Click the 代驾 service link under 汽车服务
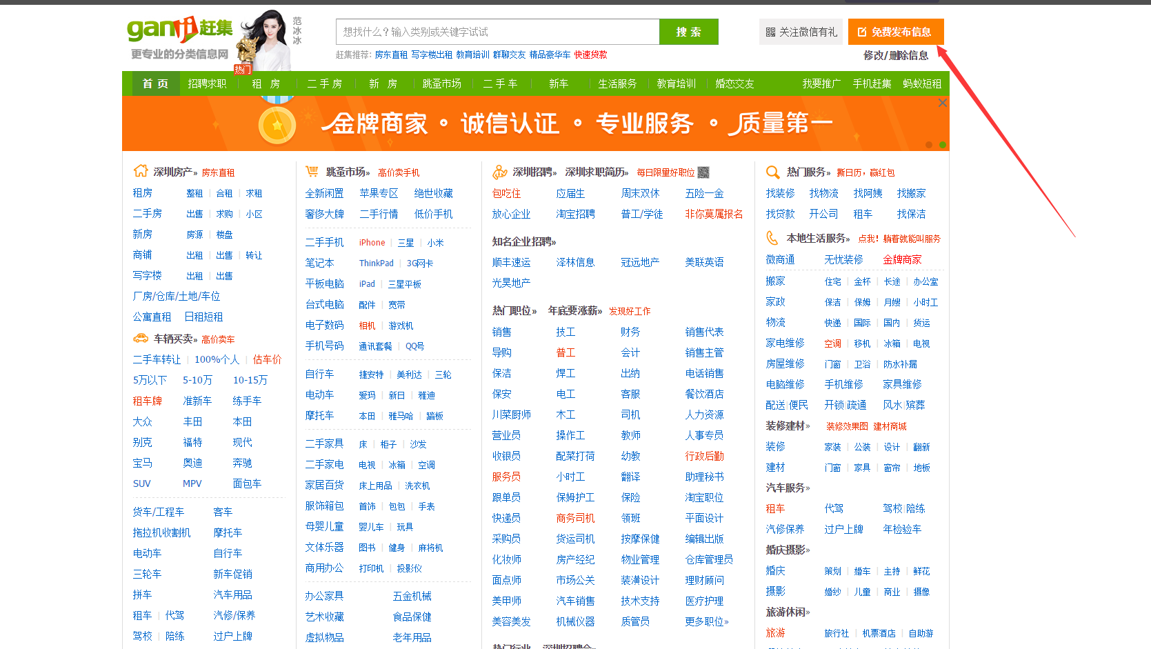Viewport: 1151px width, 649px height. [x=834, y=509]
